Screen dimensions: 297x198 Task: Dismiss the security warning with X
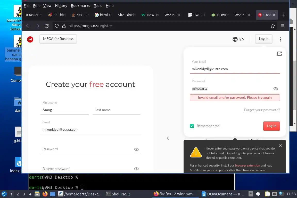280,146
